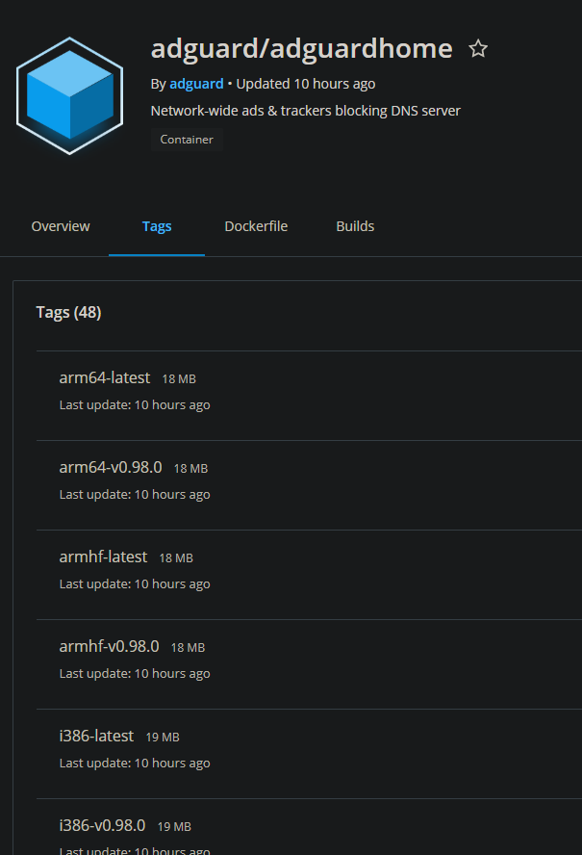
Task: Star the adguard/adguardhome repository
Action: tap(478, 48)
